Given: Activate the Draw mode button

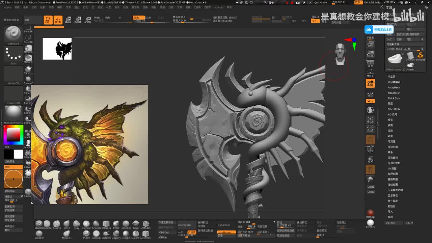Looking at the screenshot, I should [x=58, y=20].
